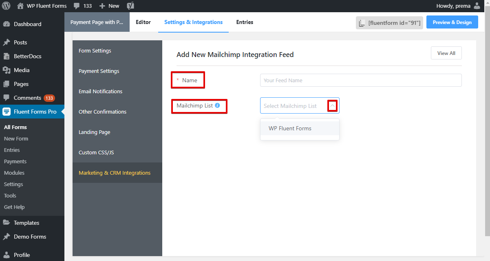Open Other Confirmations section

117,112
